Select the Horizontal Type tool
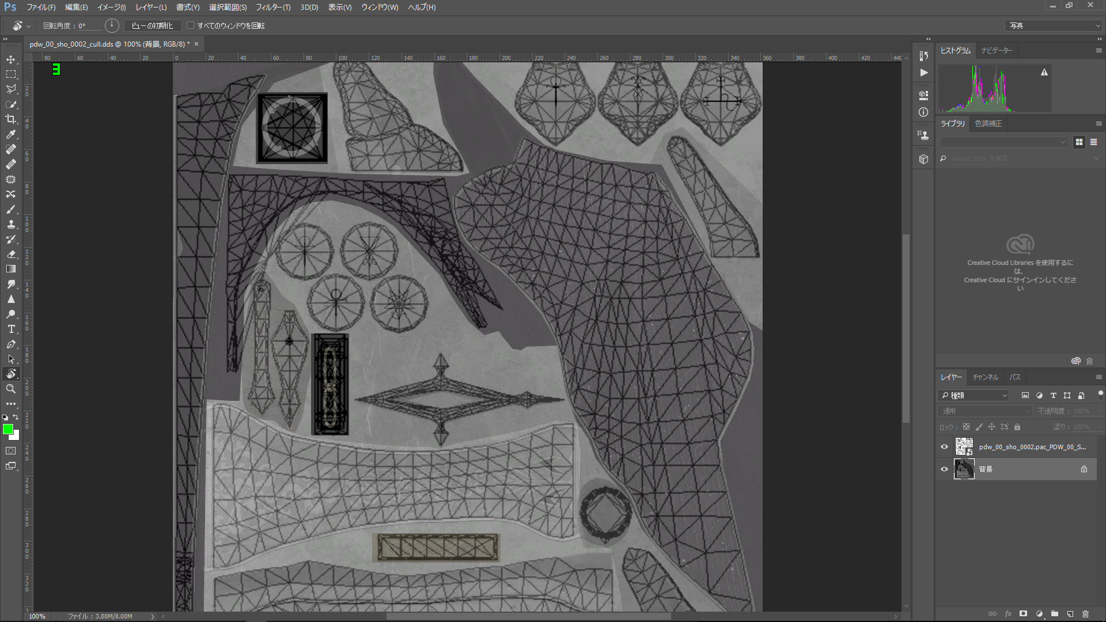 click(x=11, y=329)
